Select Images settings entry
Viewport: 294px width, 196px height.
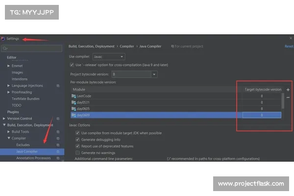click(x=17, y=73)
